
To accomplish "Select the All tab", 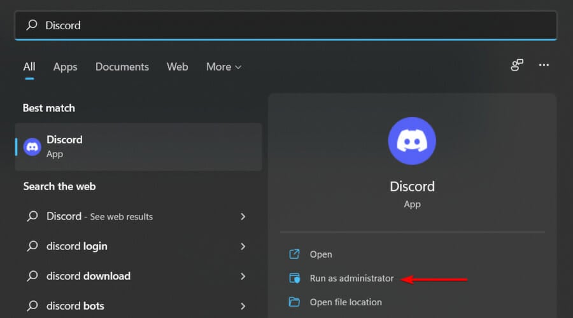I will click(x=29, y=67).
